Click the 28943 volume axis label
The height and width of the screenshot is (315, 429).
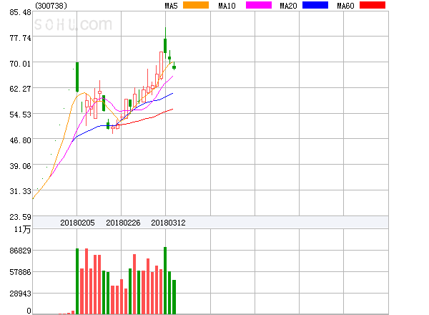tap(20, 294)
